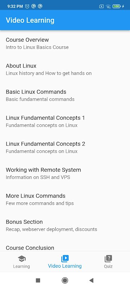Tap the Wi-Fi signal icon in status bar
This screenshot has height=289, width=130.
pyautogui.click(x=108, y=6)
